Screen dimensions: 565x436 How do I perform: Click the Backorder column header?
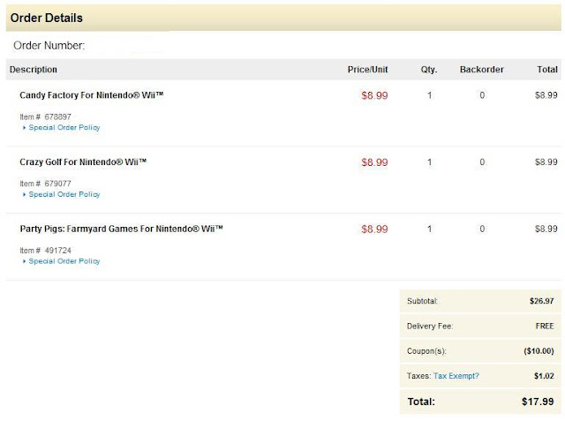[x=481, y=69]
